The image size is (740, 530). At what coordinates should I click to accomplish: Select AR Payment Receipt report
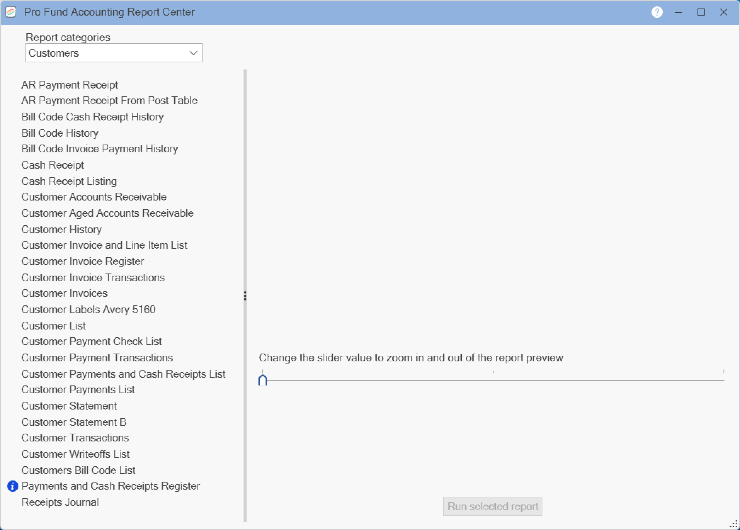[70, 85]
